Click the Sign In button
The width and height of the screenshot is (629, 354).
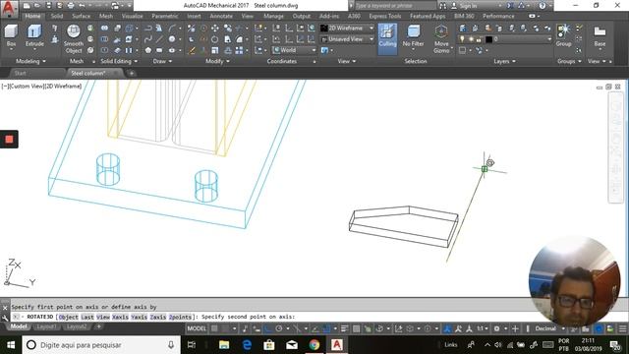[x=468, y=6]
